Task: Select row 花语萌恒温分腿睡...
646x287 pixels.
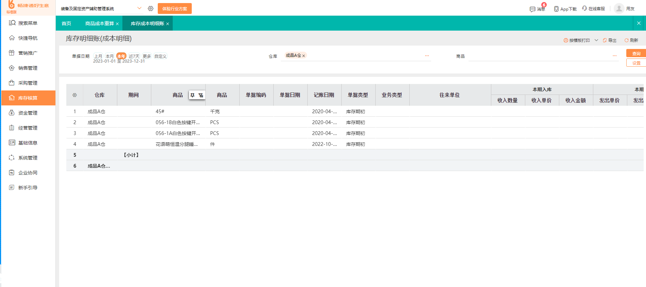Action: coord(355,144)
